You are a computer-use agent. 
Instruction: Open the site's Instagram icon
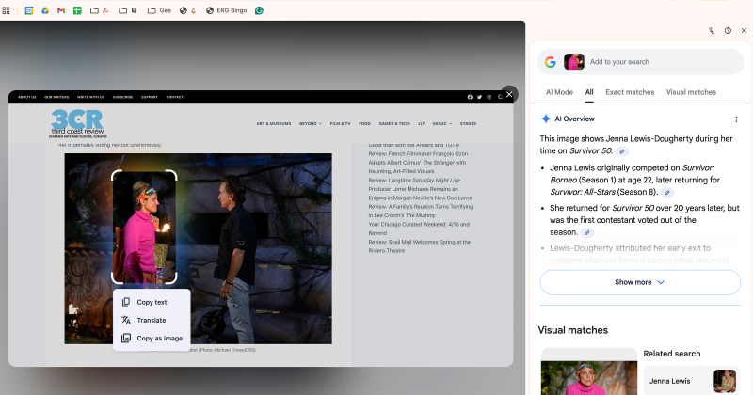click(x=489, y=97)
